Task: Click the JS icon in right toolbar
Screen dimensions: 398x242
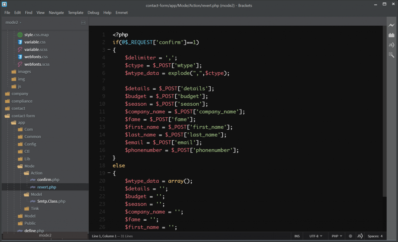Action: tap(391, 45)
